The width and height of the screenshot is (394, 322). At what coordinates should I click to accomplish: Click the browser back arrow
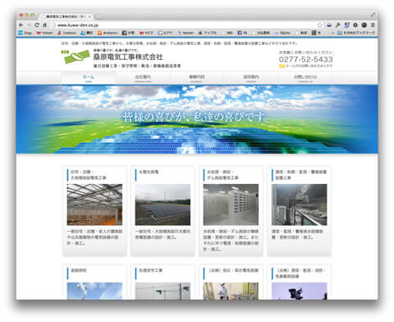21,25
